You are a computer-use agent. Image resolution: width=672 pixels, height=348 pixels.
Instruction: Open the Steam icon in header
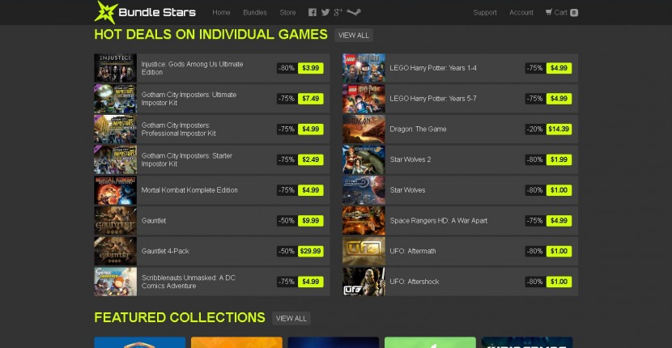(x=354, y=12)
